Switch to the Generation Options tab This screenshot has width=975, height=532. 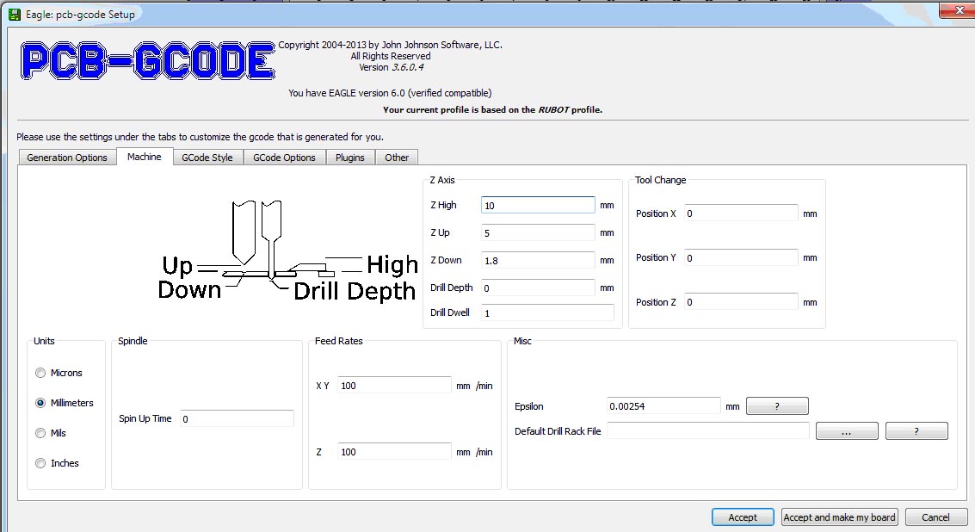[67, 158]
